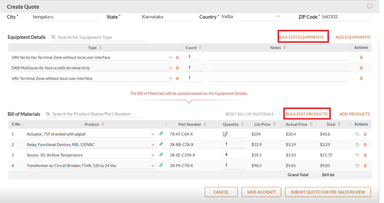Focus the ZIP Code field 560102
This screenshot has width=384, height=203.
tap(346, 17)
